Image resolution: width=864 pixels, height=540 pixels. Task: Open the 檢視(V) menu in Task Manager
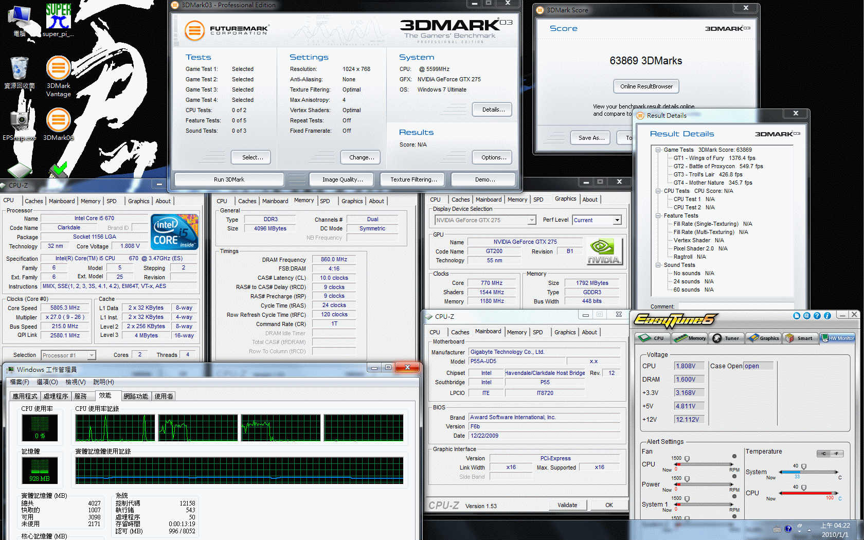point(75,382)
